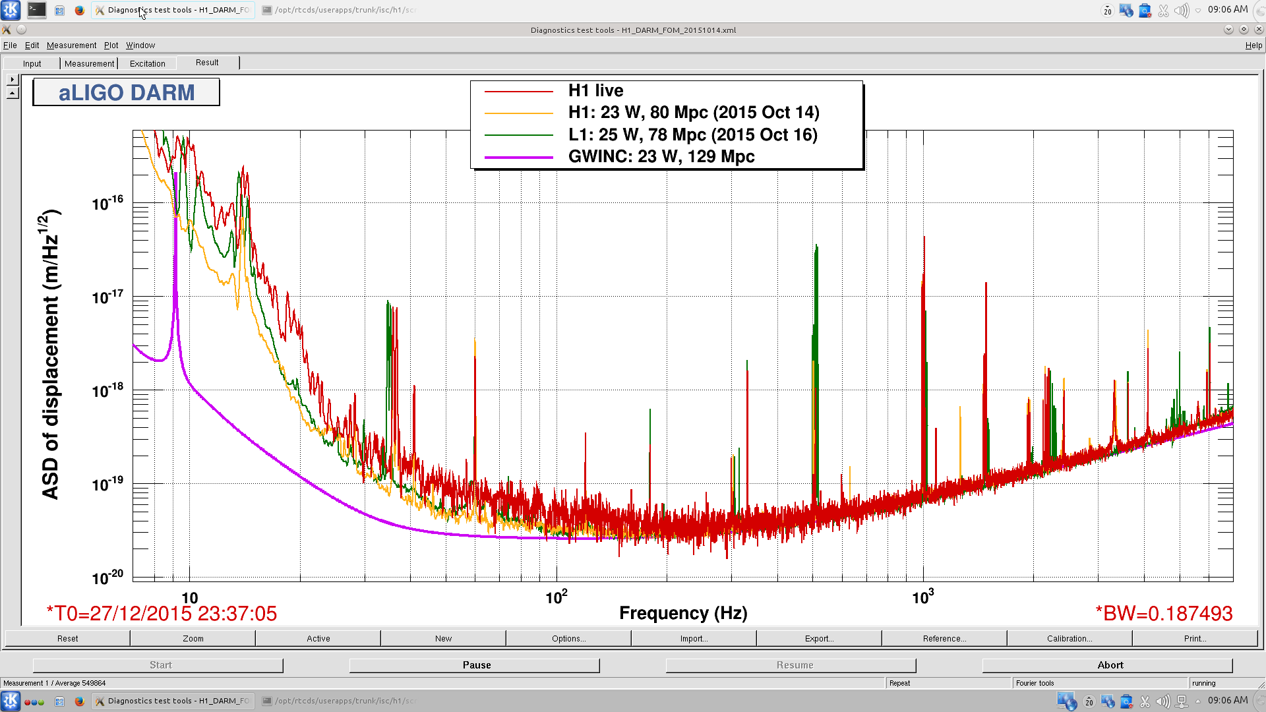Click the H1 live red legend line

(519, 91)
